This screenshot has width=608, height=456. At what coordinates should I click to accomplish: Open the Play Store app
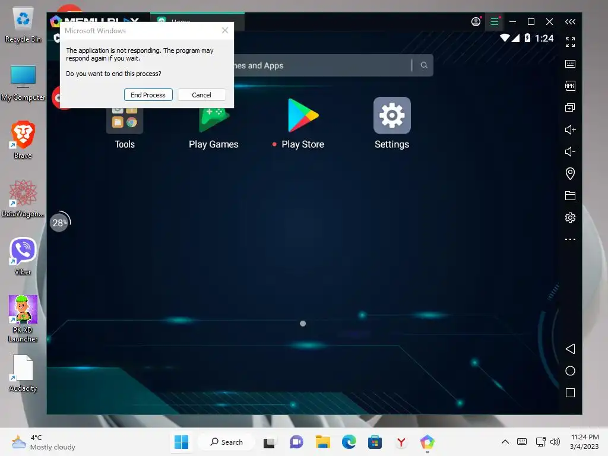coord(303,123)
